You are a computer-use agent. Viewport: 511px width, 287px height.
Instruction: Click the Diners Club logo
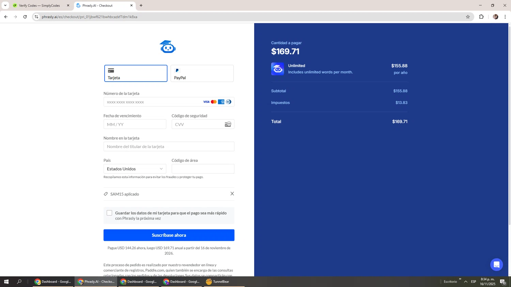pos(229,102)
